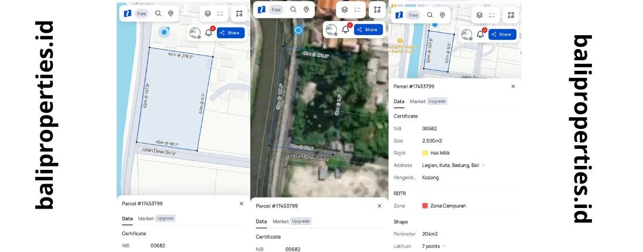Open the search icon in right panel
The height and width of the screenshot is (252, 643).
[x=430, y=15]
